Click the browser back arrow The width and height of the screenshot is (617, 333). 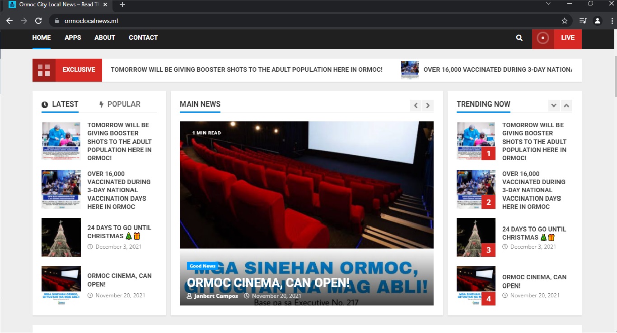tap(9, 21)
